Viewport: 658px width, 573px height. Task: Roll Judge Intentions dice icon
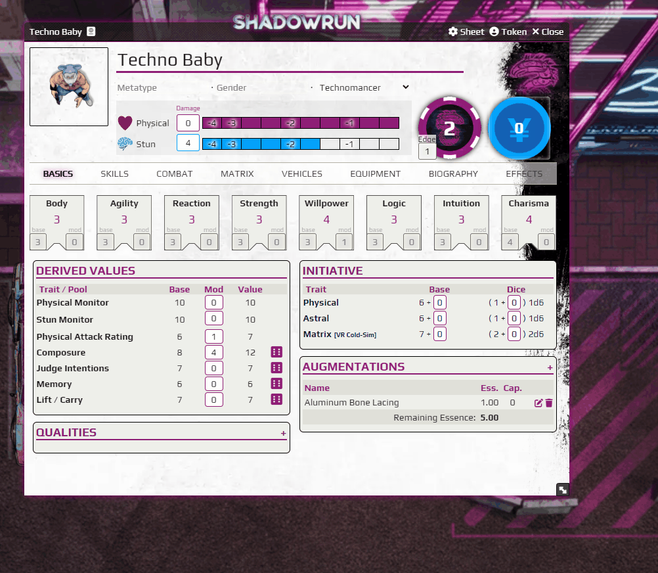point(276,368)
